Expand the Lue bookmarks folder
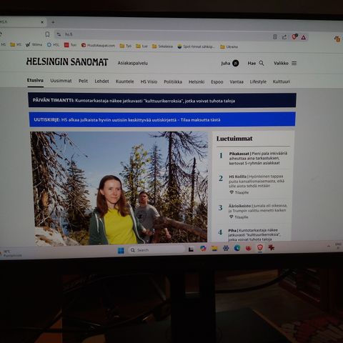This screenshot has height=343, width=343. pyautogui.click(x=141, y=46)
